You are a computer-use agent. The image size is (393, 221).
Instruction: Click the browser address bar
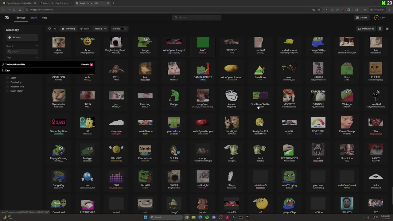tap(166, 10)
